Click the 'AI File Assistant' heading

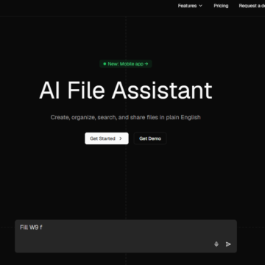coord(126,91)
